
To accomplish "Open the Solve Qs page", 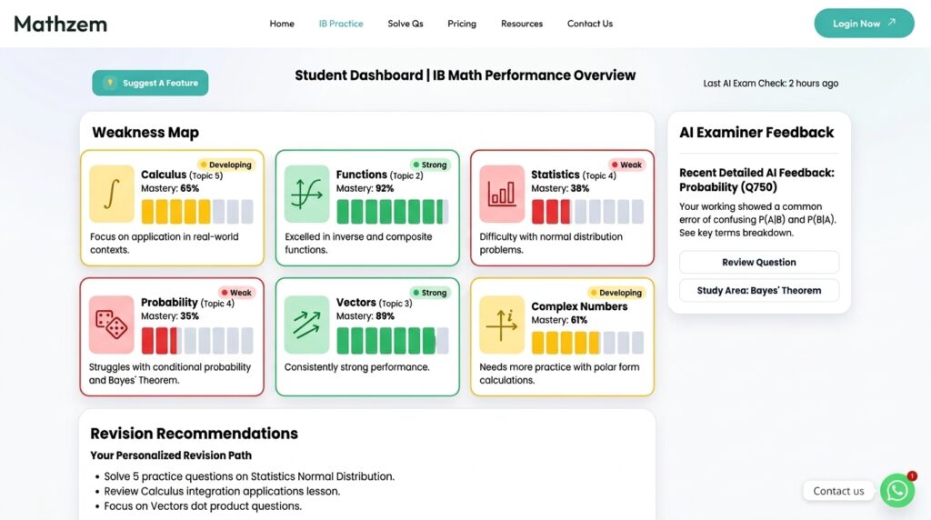I will (x=405, y=24).
